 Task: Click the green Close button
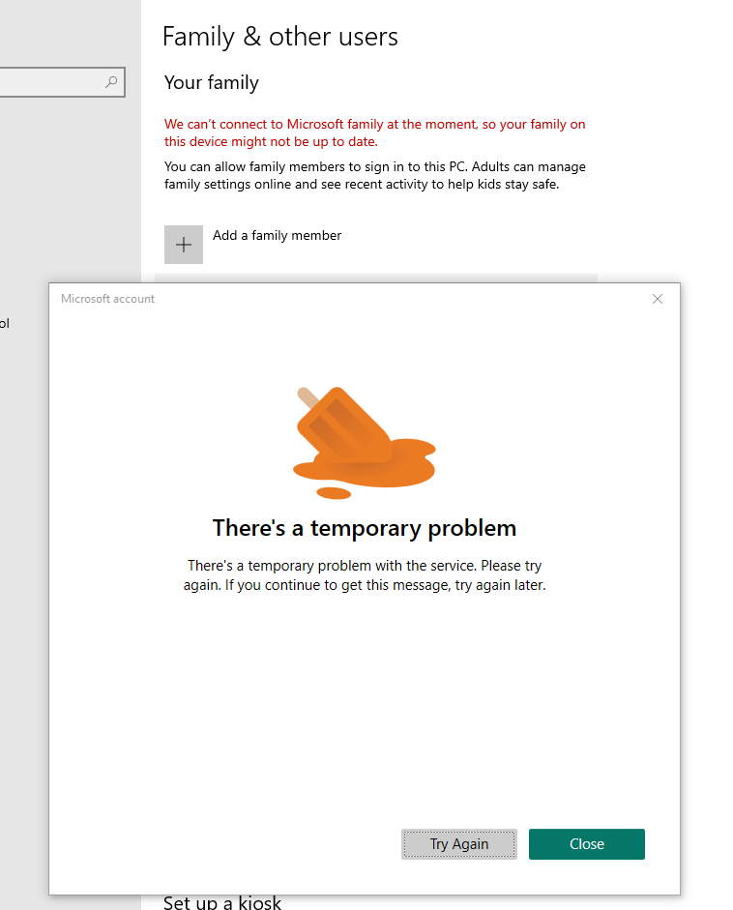click(586, 844)
